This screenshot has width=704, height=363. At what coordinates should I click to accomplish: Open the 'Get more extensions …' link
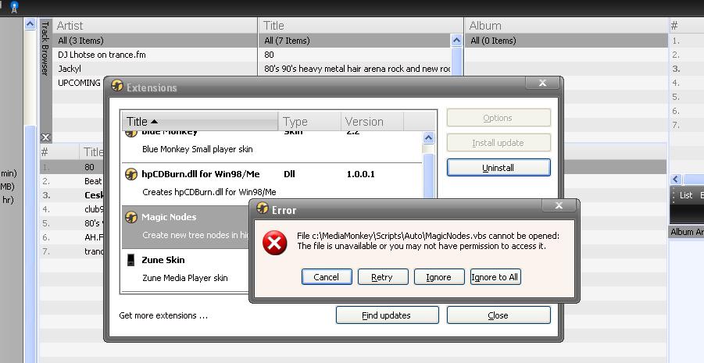pyautogui.click(x=163, y=315)
